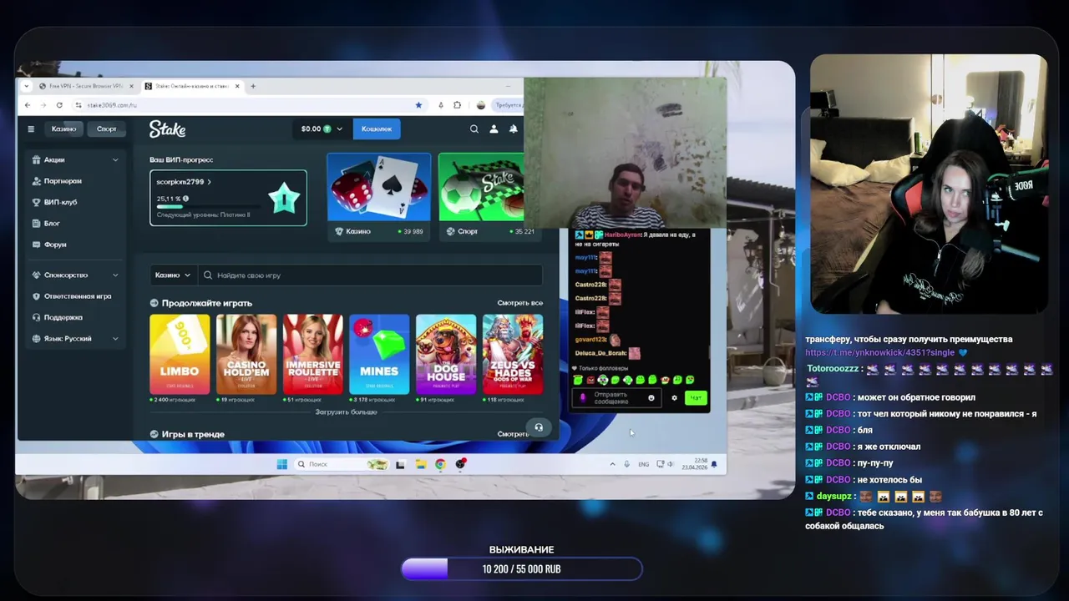Click the Stake logo
This screenshot has height=601, width=1069.
pos(167,129)
